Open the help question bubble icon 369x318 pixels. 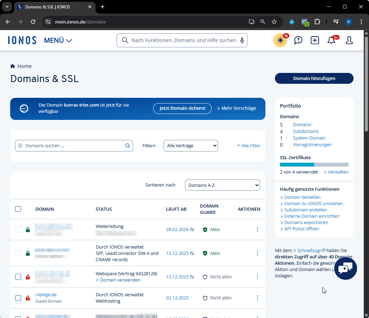[x=298, y=40]
